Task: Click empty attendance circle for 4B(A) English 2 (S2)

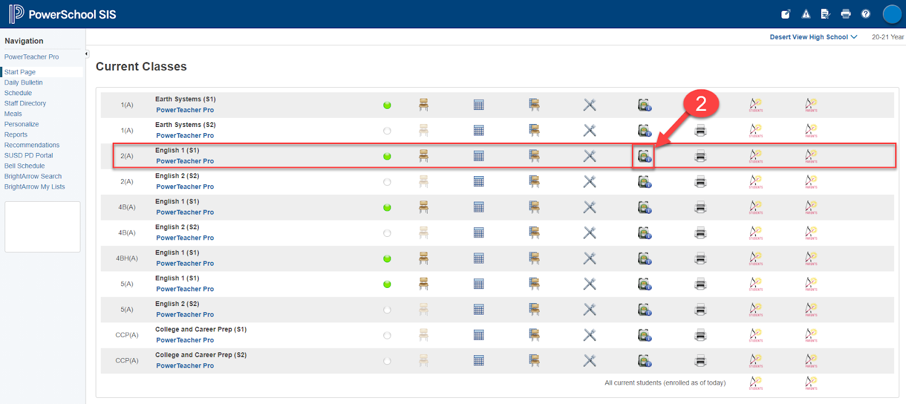Action: [387, 233]
